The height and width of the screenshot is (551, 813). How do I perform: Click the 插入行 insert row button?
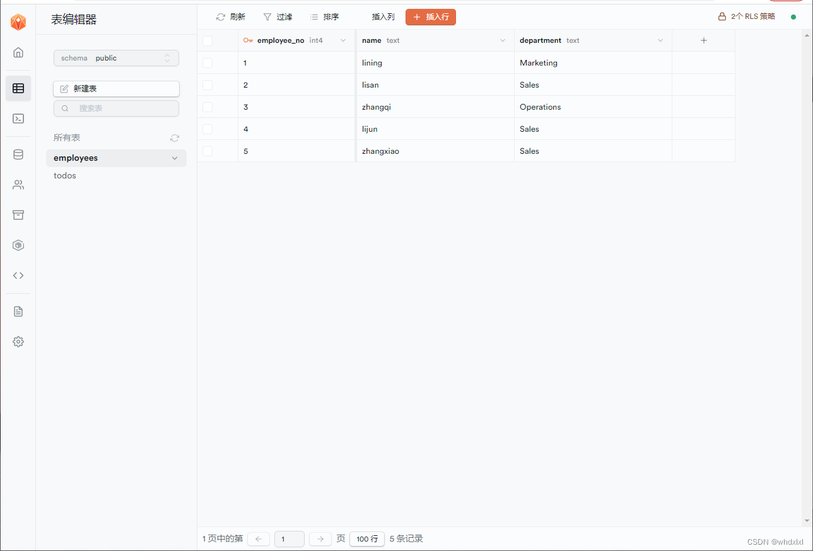431,17
